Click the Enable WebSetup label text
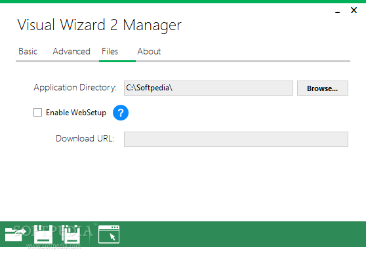This screenshot has width=366, height=258. pyautogui.click(x=76, y=113)
